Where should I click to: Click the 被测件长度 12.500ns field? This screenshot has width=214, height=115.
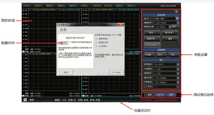(x=162, y=27)
